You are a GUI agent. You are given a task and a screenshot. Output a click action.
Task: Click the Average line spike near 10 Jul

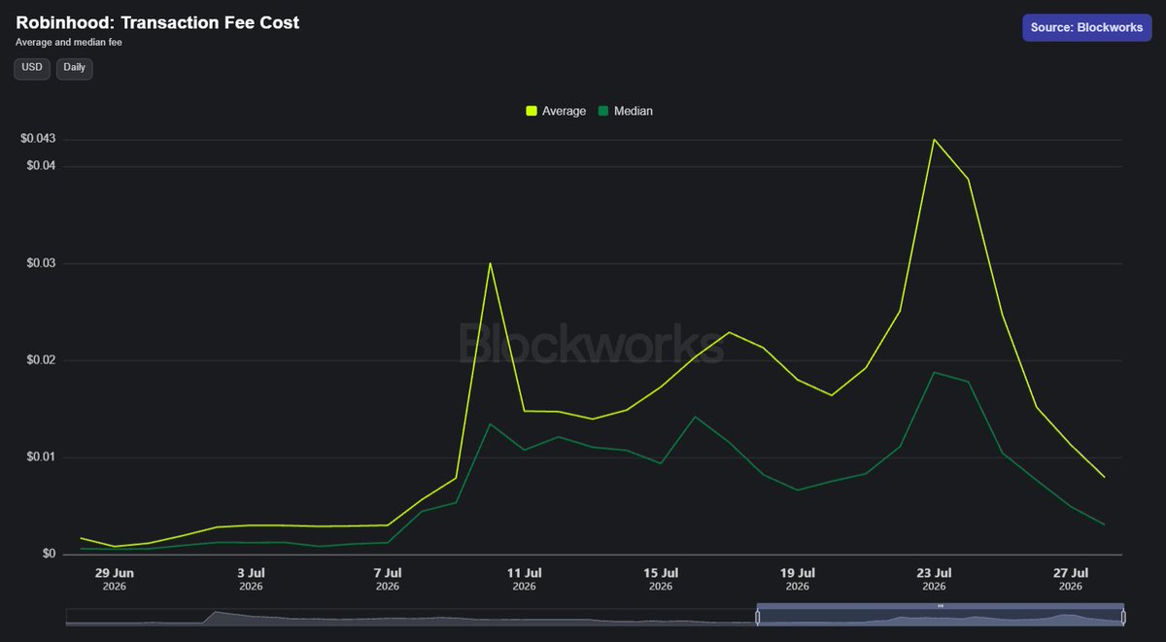(490, 262)
